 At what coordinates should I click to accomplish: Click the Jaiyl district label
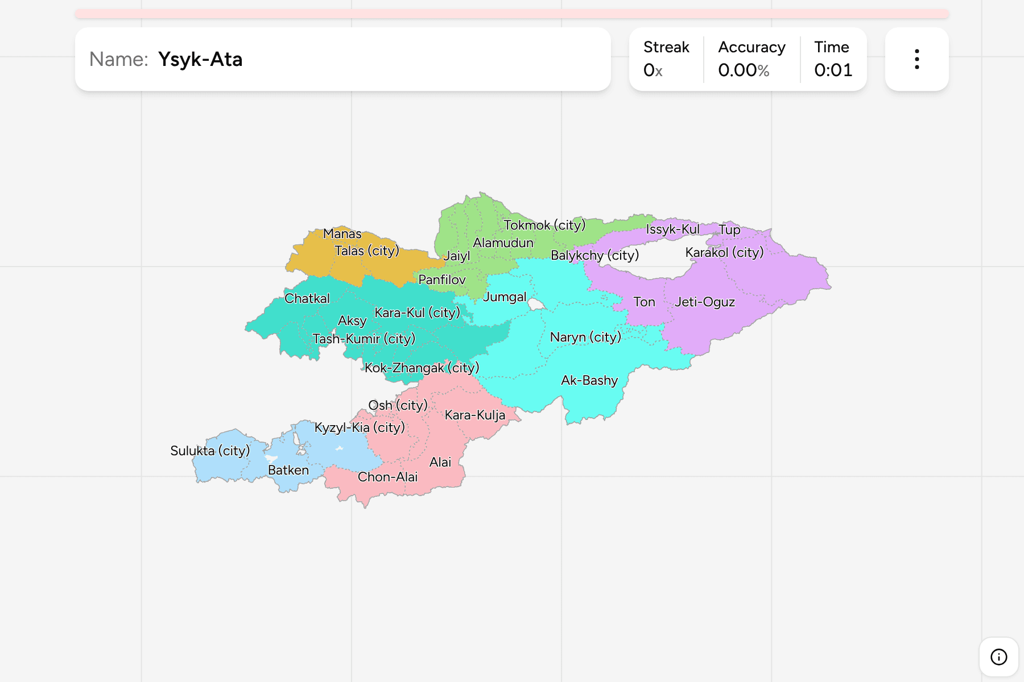457,256
